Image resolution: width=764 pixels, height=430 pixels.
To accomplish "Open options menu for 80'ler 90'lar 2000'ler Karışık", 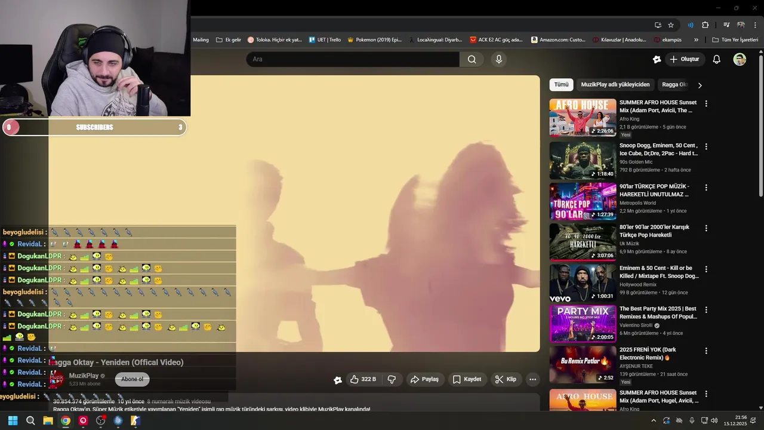I will [x=706, y=228].
